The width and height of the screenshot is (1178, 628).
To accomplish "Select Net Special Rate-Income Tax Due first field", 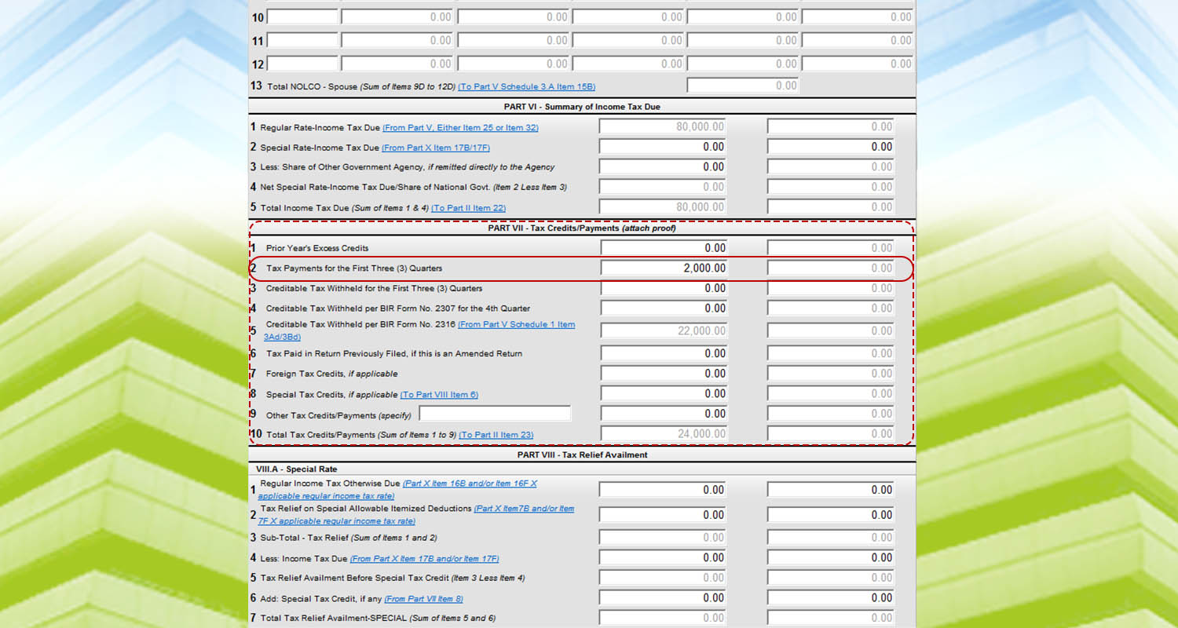I will click(664, 187).
